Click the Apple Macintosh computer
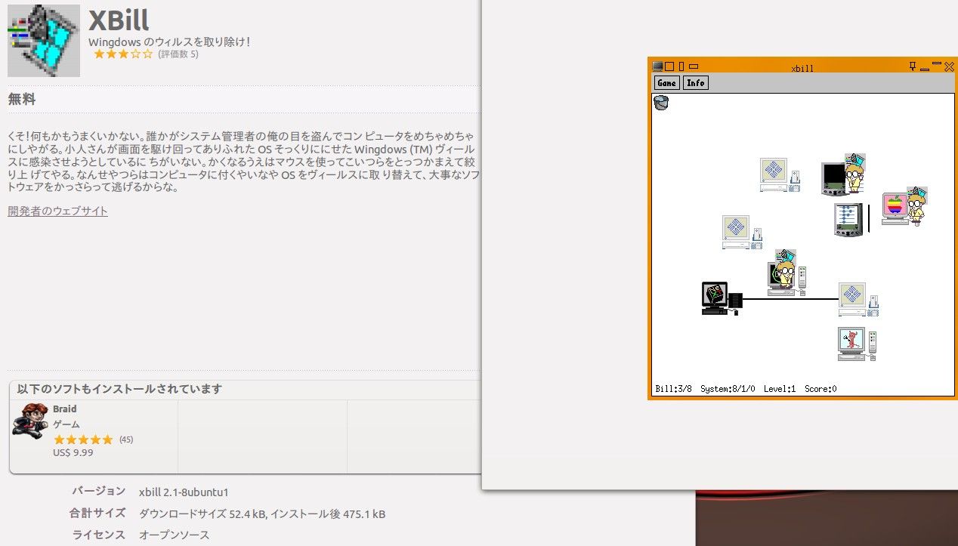 point(895,208)
